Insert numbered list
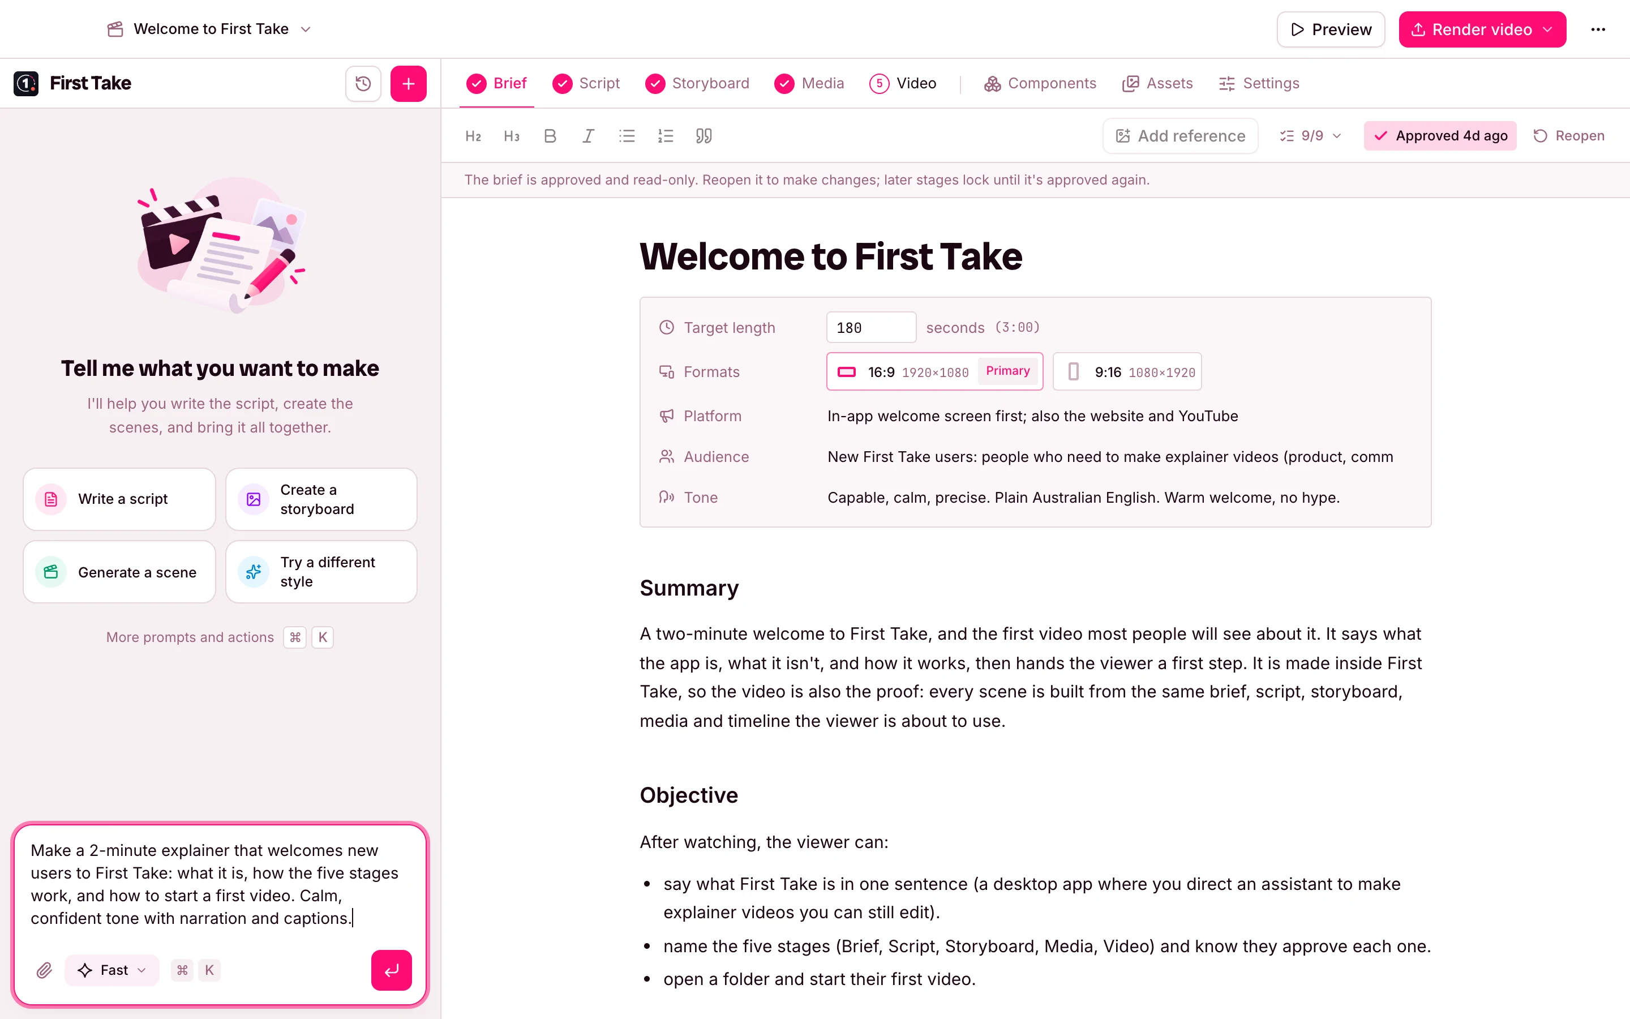 [666, 136]
